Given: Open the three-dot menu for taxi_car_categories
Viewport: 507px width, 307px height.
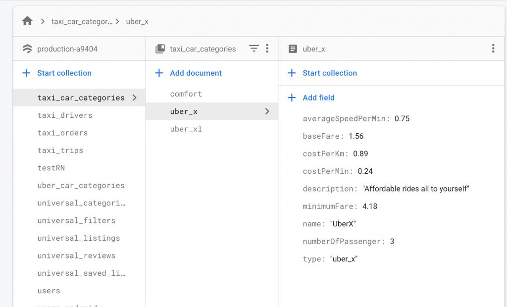Looking at the screenshot, I should 267,49.
